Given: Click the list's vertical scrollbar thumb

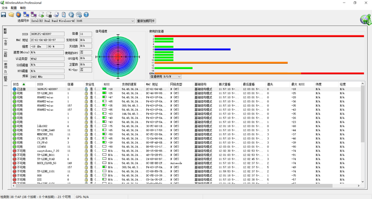Looking at the screenshot, I should (x=362, y=114).
